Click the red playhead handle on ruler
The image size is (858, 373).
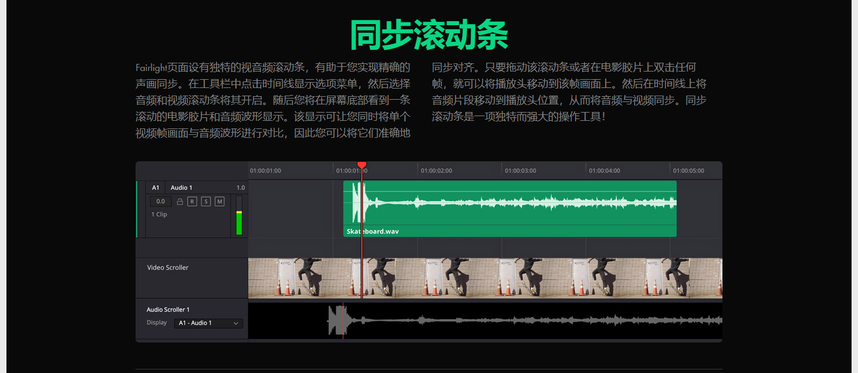(x=362, y=165)
